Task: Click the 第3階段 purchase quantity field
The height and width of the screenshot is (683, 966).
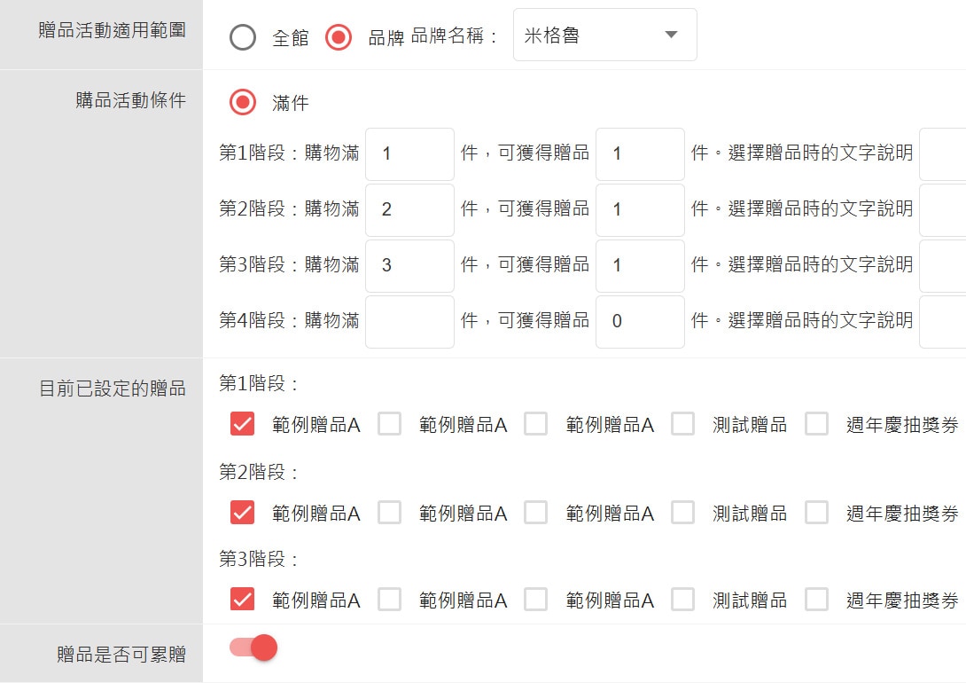Action: coord(409,265)
